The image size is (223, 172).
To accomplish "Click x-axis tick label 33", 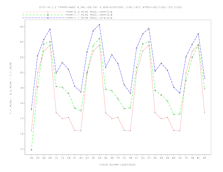I will point(99,158).
